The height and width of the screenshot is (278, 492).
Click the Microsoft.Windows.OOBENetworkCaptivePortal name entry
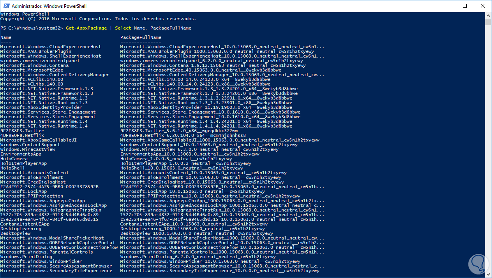58,243
